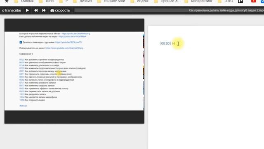This screenshot has height=149, width=264.
Task: Rewind the recording
Action: (x=36, y=10)
